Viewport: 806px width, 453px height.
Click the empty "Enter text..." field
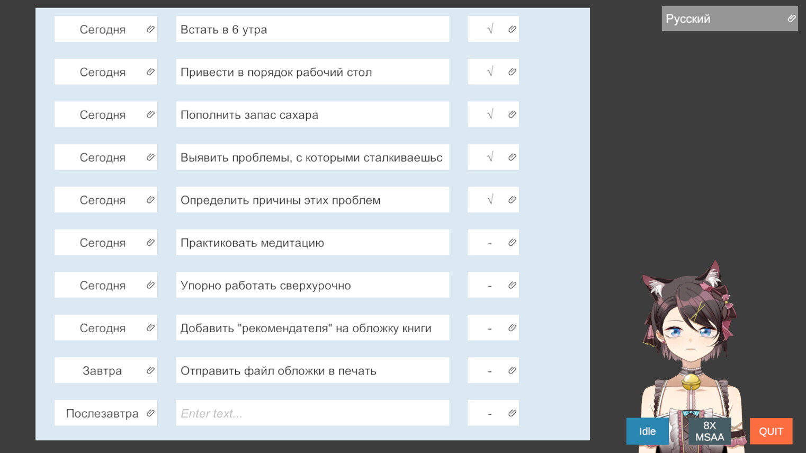312,413
